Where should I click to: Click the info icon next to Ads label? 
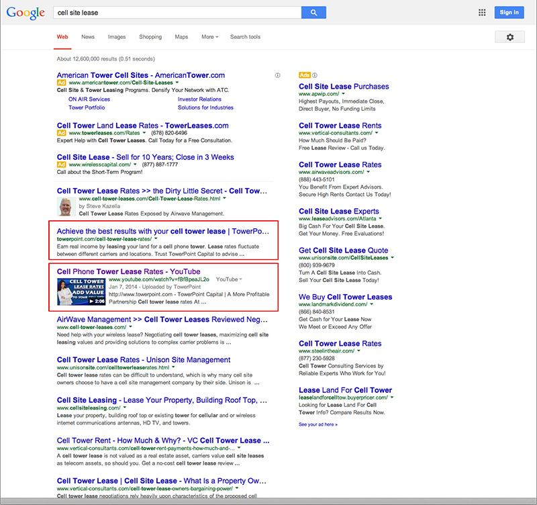(x=314, y=75)
